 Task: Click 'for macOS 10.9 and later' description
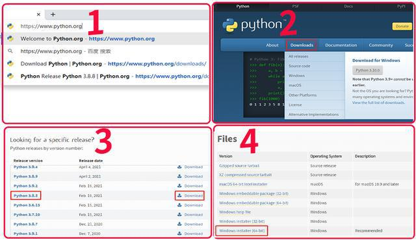click(x=377, y=184)
